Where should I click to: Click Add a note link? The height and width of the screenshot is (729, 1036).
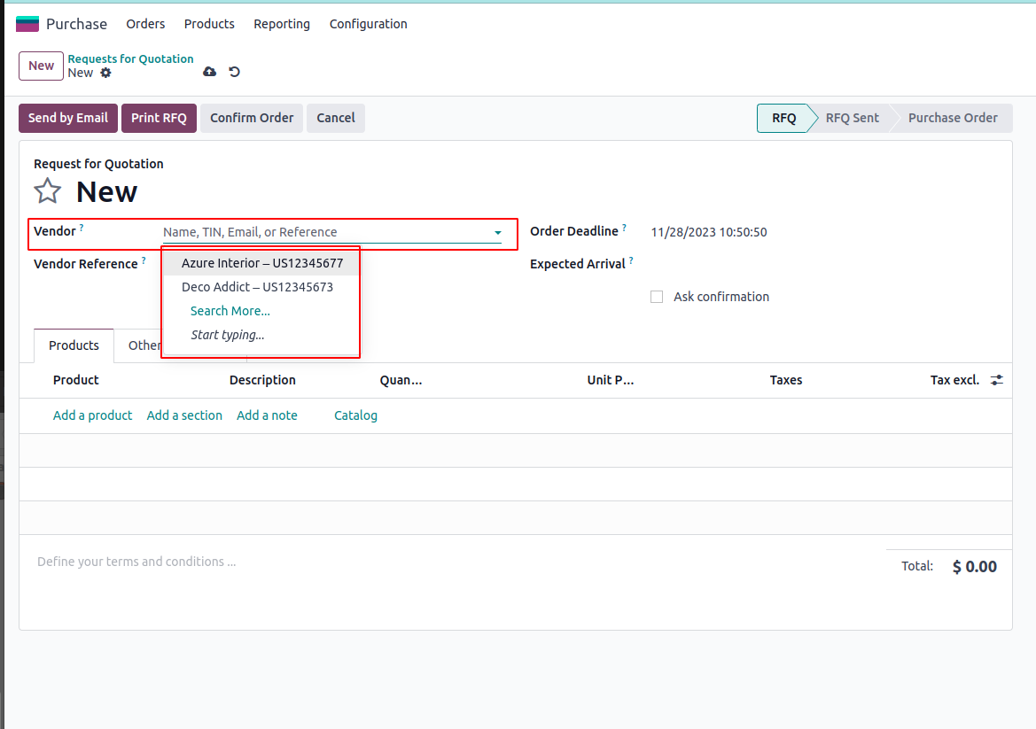click(267, 415)
